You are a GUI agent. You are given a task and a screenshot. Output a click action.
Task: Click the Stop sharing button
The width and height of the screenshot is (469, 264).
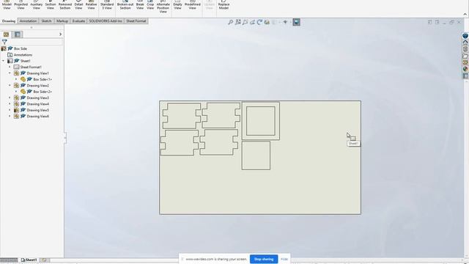click(x=264, y=259)
